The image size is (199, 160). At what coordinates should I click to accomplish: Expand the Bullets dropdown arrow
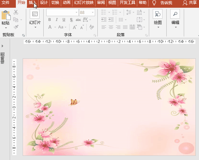[x=109, y=12]
